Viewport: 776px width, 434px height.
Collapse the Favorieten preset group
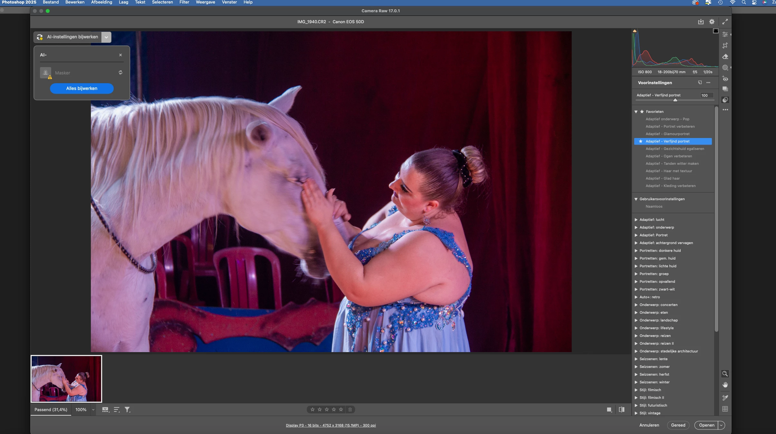point(636,112)
